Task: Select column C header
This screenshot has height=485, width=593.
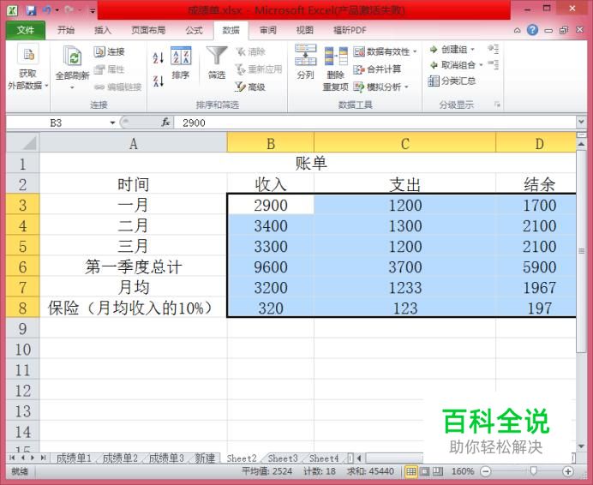Action: pyautogui.click(x=404, y=143)
